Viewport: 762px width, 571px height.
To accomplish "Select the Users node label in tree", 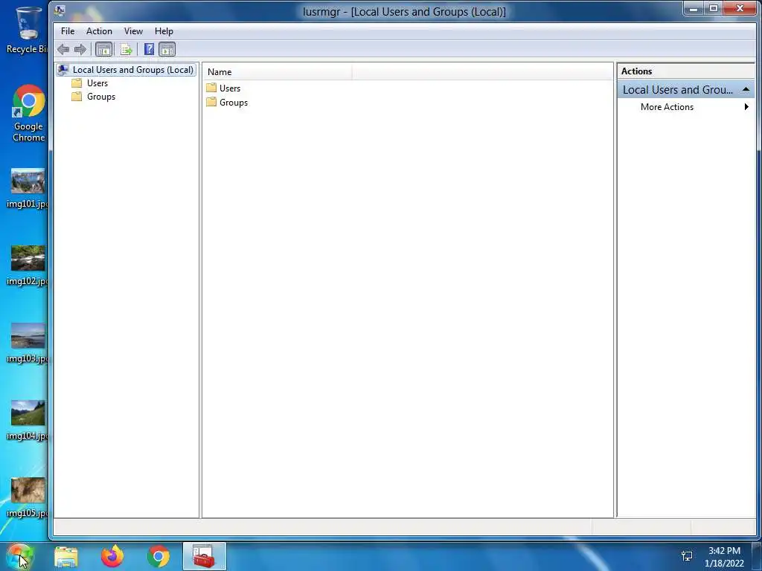I will click(x=97, y=83).
